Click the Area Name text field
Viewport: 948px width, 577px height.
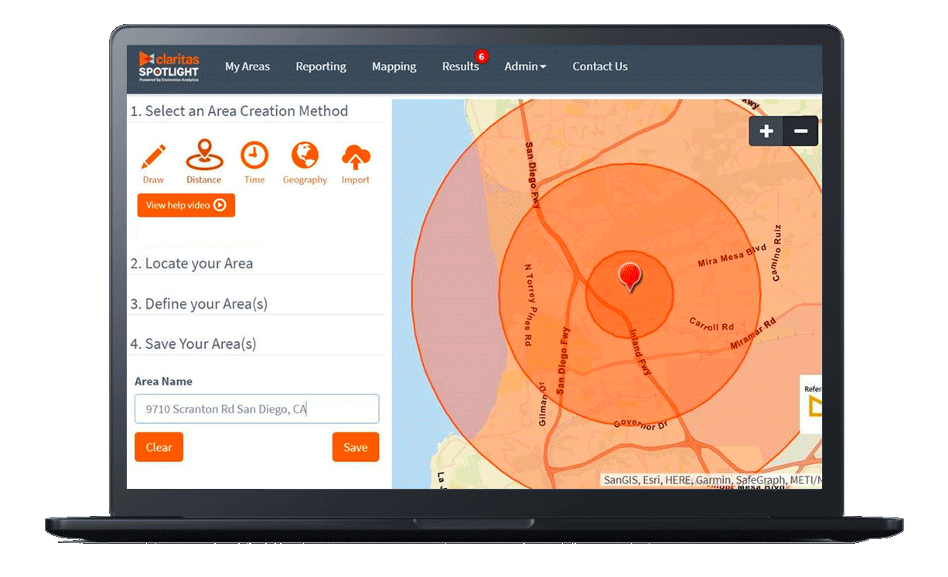pyautogui.click(x=257, y=409)
